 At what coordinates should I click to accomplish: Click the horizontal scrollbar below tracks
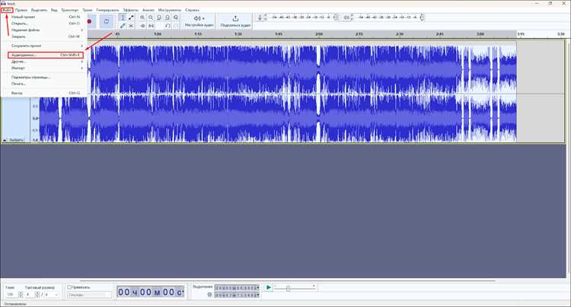[288, 281]
